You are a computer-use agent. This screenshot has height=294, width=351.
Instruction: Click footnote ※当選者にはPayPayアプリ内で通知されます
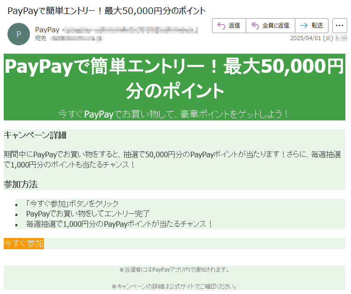pyautogui.click(x=175, y=270)
